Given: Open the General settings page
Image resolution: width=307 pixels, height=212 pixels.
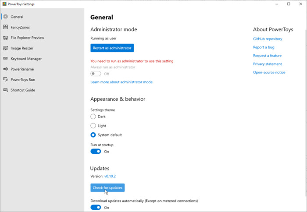Looking at the screenshot, I should coord(42,17).
